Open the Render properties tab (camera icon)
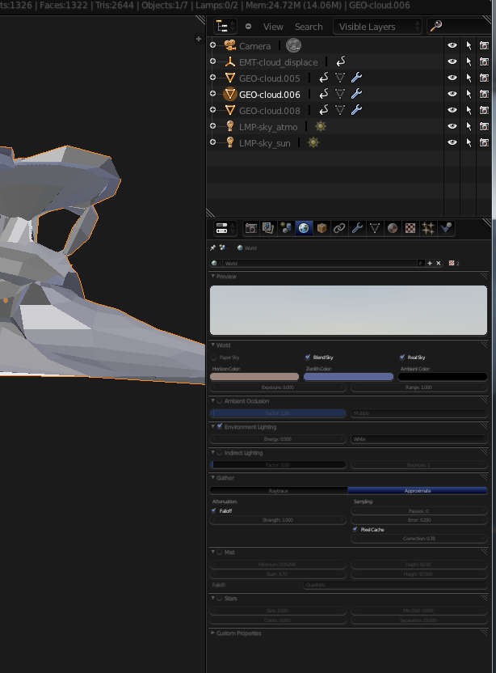The height and width of the screenshot is (673, 496). click(x=250, y=228)
